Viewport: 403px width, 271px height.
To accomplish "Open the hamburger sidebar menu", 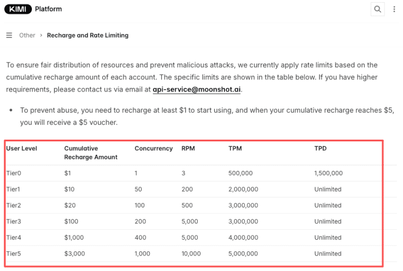I will 9,35.
